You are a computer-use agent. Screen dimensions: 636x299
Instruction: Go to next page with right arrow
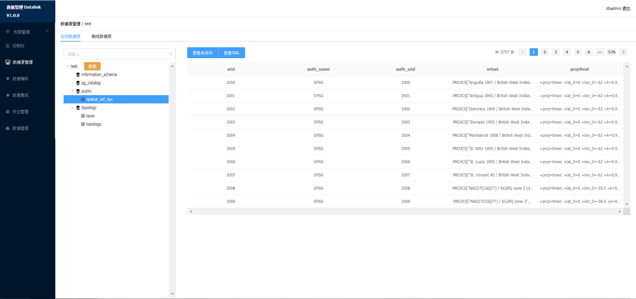coord(624,52)
